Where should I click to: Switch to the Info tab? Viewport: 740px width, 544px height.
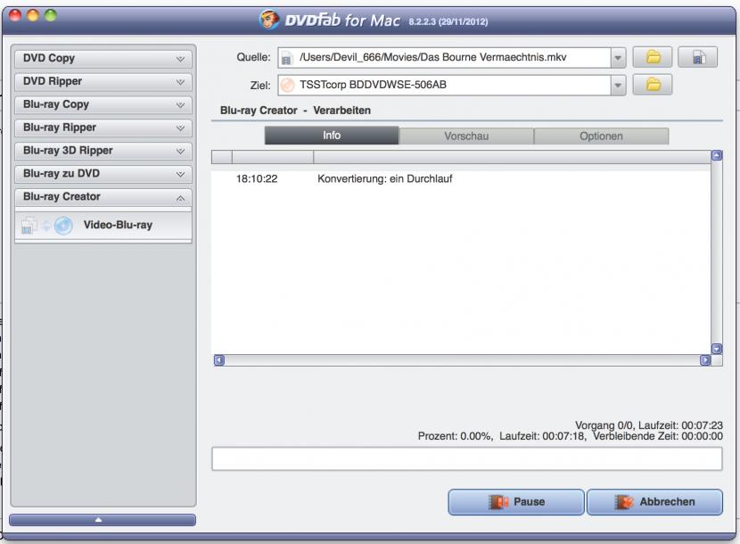pyautogui.click(x=332, y=136)
